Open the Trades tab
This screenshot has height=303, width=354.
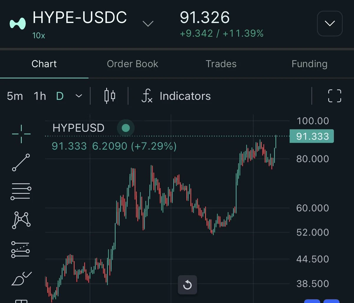221,64
